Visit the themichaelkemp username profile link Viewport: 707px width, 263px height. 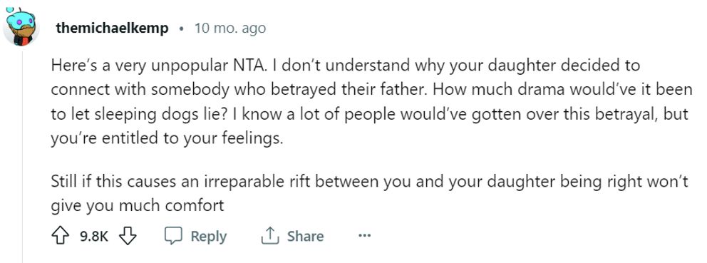pyautogui.click(x=113, y=29)
